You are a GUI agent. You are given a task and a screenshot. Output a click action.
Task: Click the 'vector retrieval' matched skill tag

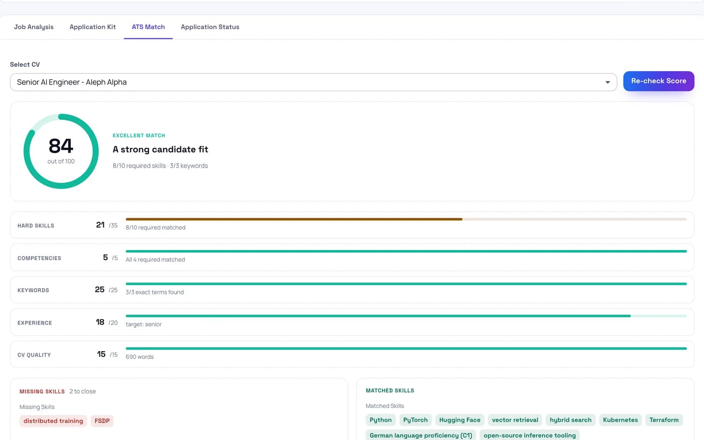coord(515,420)
